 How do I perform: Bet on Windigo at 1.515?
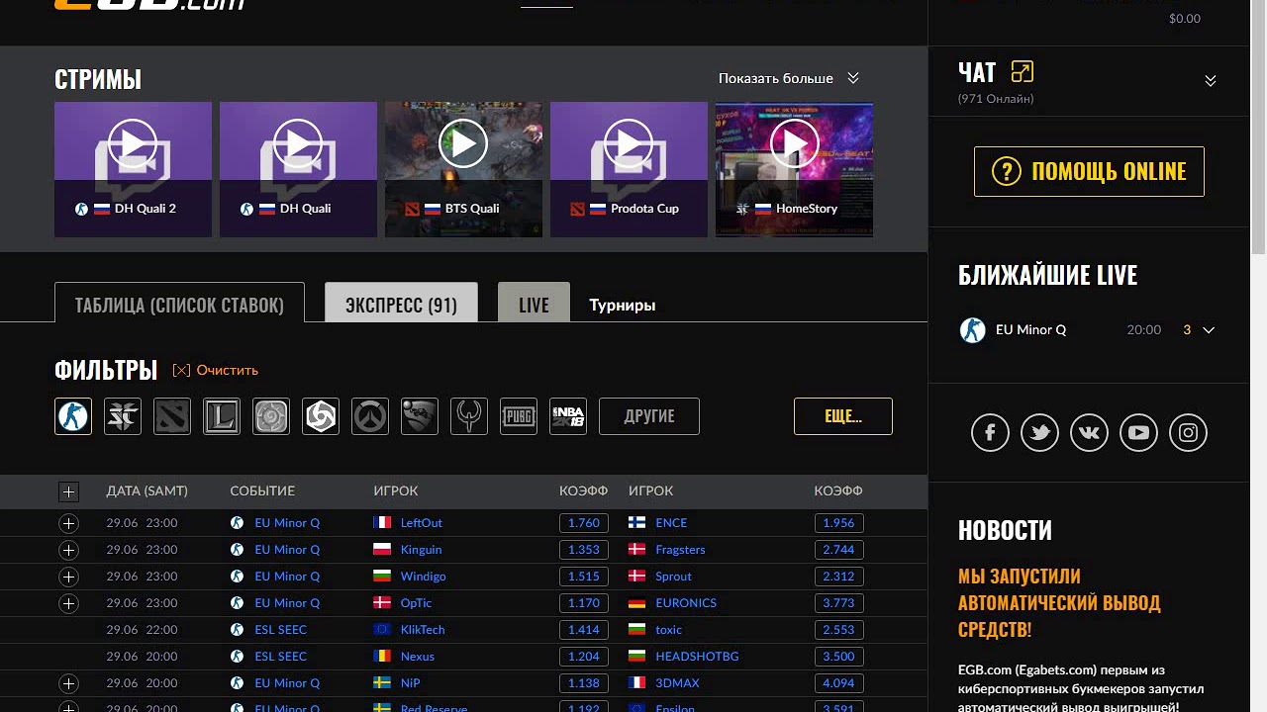coord(585,577)
